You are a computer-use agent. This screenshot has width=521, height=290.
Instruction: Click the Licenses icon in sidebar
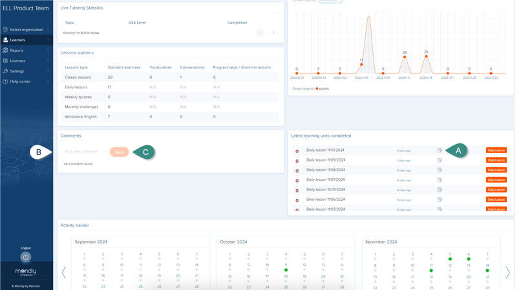[6, 61]
